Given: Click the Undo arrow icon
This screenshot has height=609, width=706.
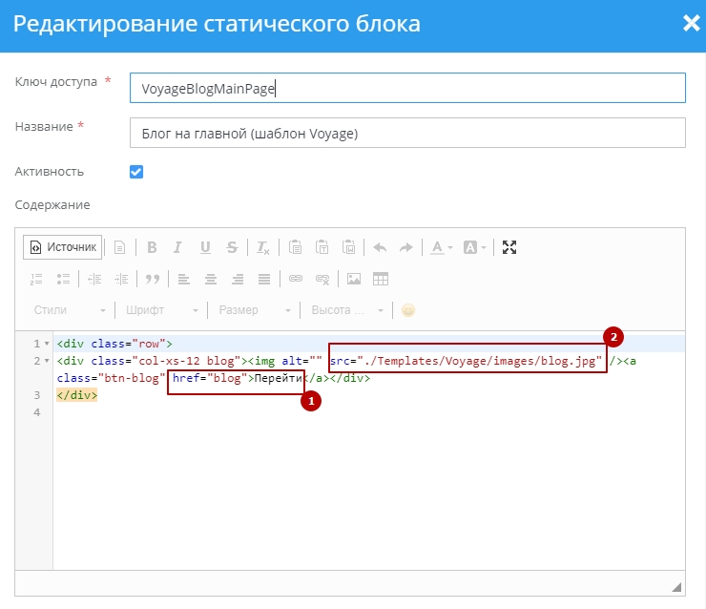Looking at the screenshot, I should (380, 247).
